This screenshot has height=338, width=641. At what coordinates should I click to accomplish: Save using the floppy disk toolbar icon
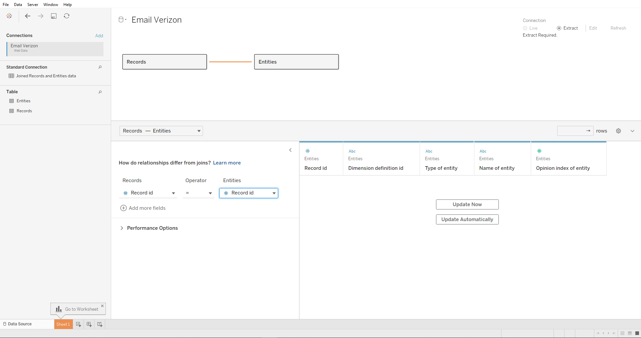coord(54,16)
